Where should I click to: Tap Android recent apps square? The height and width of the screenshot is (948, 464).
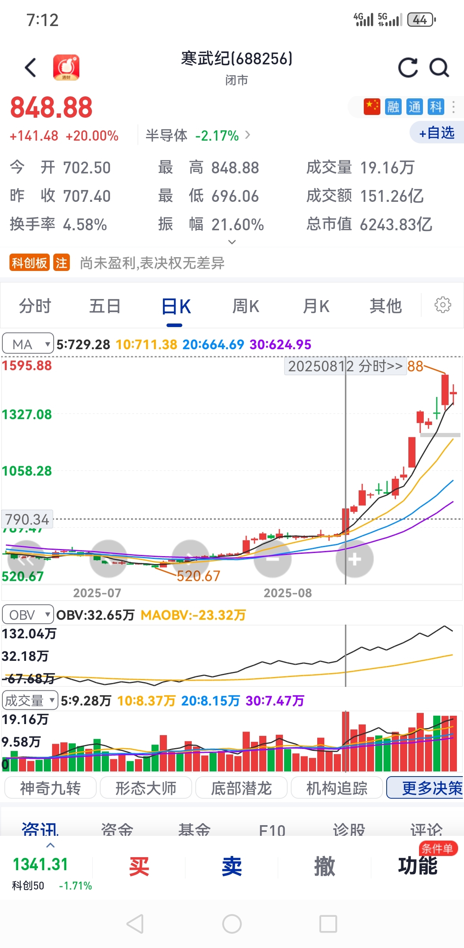tap(328, 924)
